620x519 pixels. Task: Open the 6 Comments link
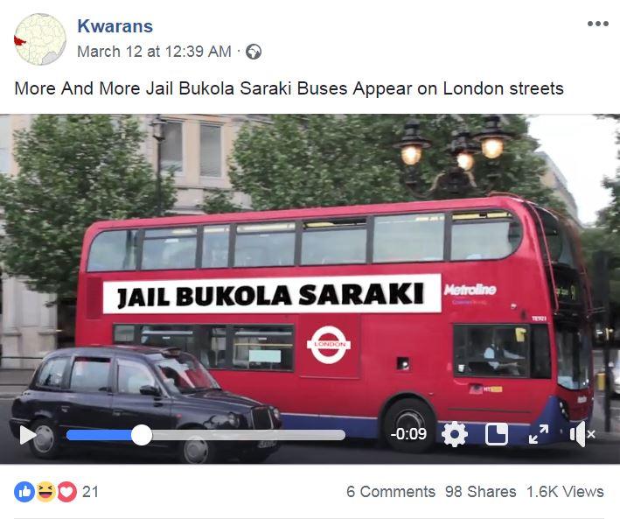[x=391, y=492]
